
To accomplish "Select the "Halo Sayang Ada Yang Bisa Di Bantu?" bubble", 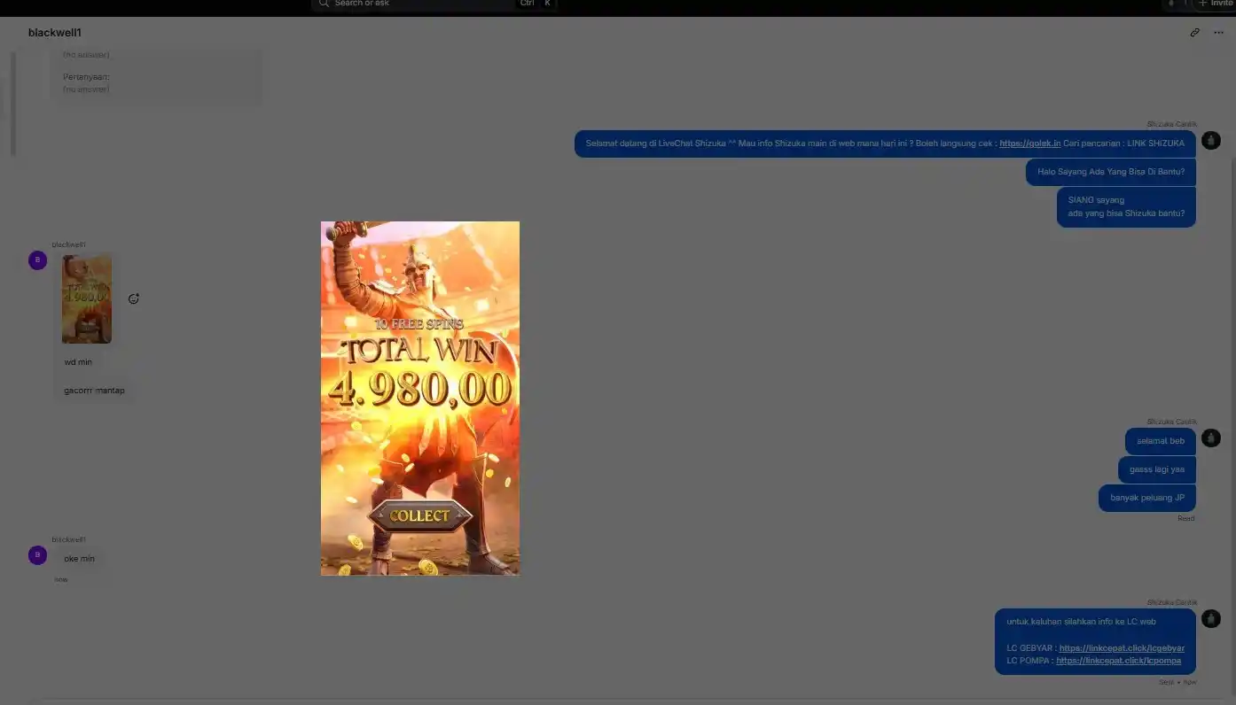I will point(1111,172).
